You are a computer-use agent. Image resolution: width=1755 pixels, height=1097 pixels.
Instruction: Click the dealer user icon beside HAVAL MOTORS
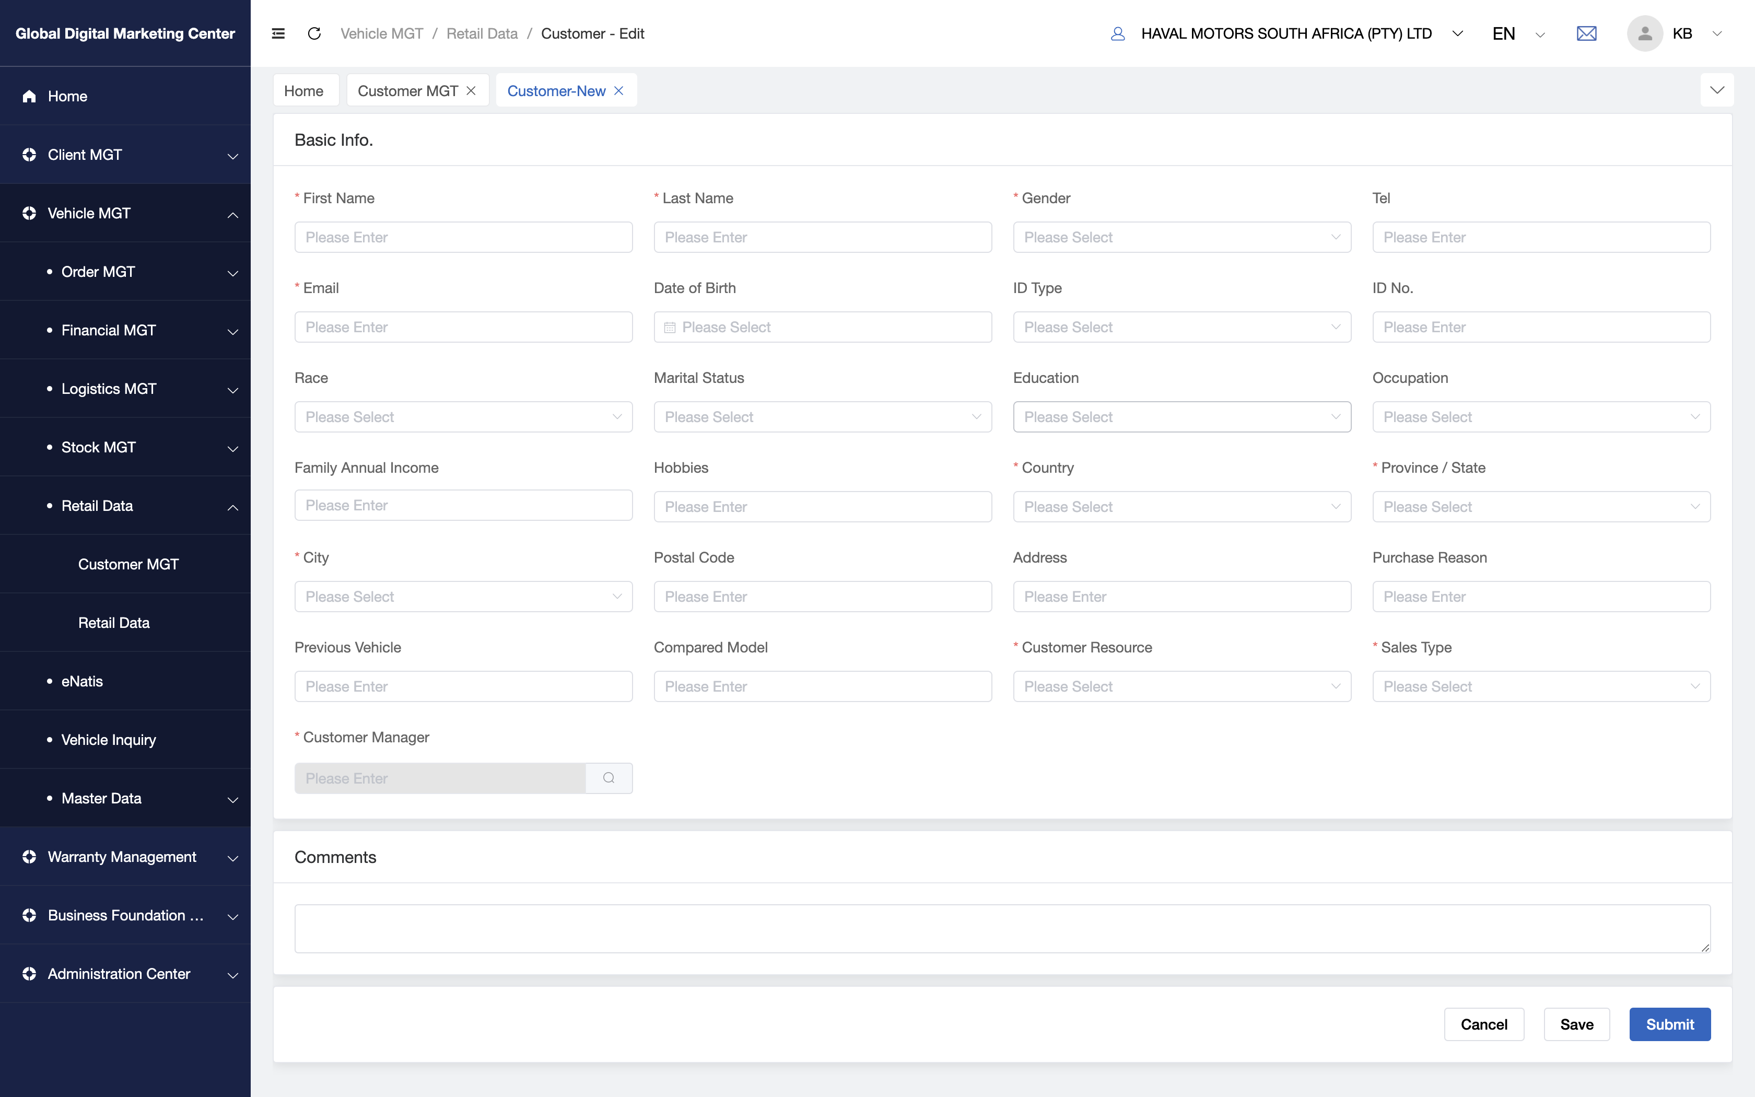pyautogui.click(x=1118, y=33)
